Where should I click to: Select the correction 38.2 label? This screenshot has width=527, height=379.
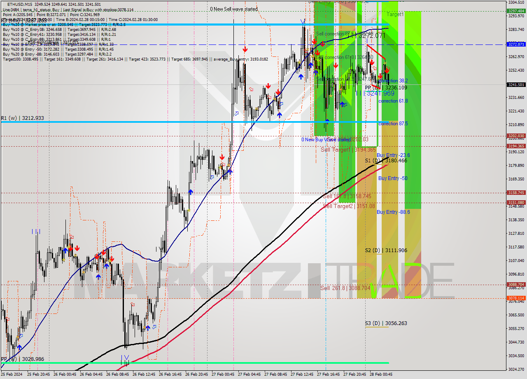click(x=393, y=81)
